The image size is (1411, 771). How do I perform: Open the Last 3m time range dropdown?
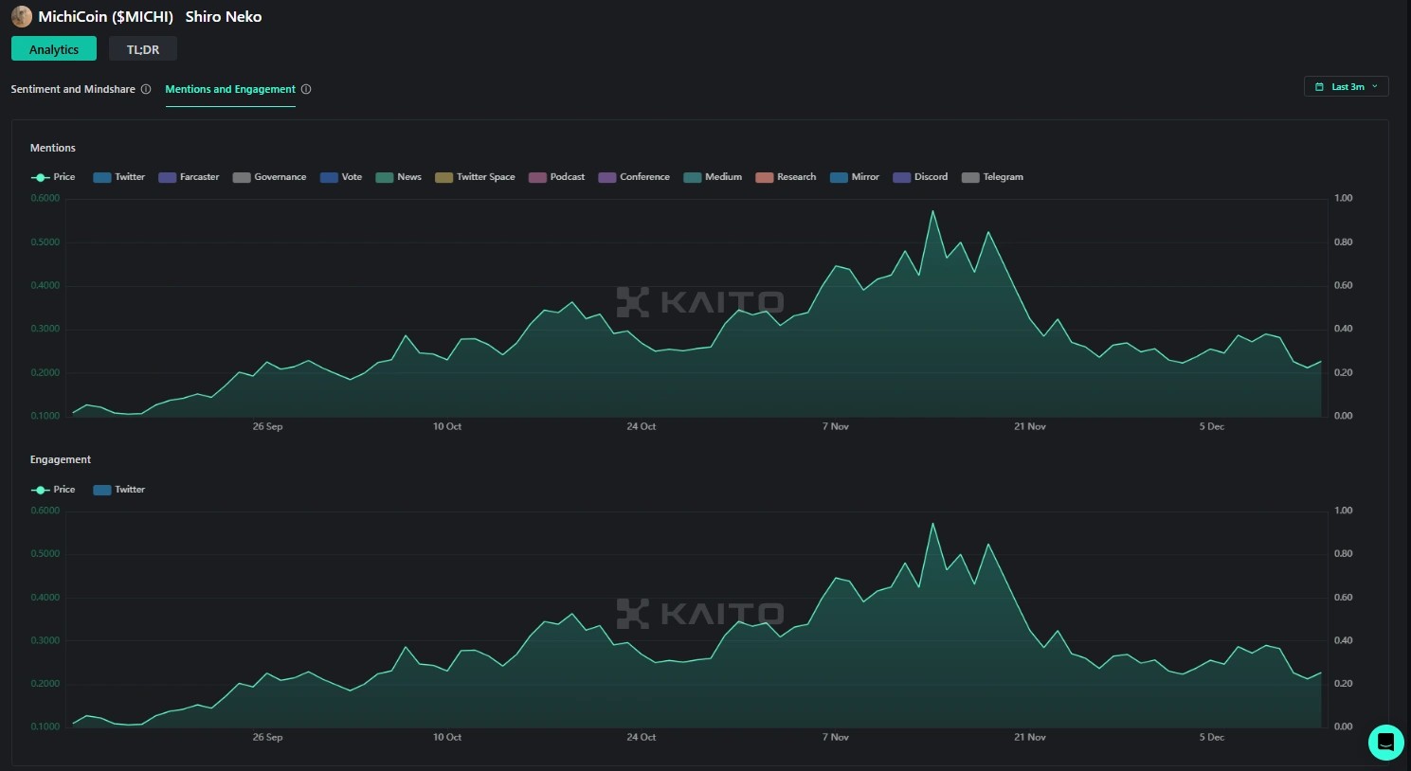tap(1347, 87)
